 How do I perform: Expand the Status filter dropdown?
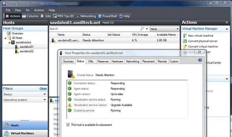pyautogui.click(x=45, y=94)
